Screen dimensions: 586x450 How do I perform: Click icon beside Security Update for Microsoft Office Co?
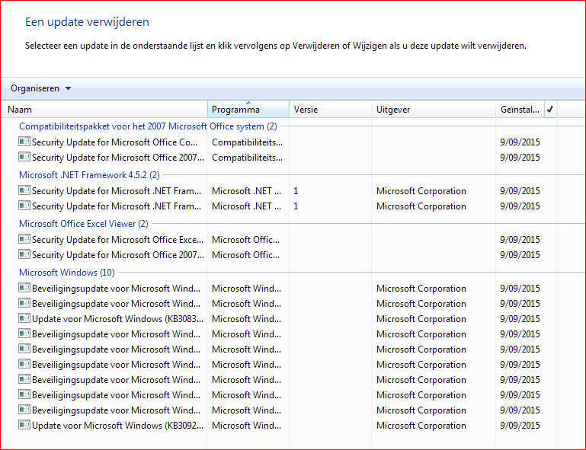coord(24,142)
